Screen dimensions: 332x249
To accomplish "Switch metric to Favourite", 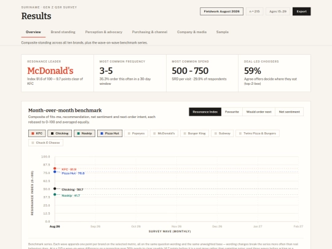I will (232, 112).
